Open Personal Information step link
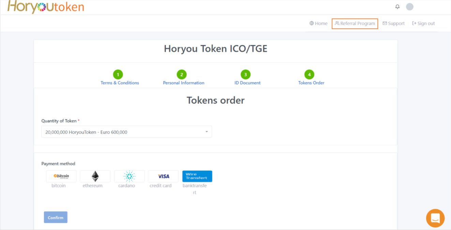Image resolution: width=451 pixels, height=230 pixels. tap(184, 83)
